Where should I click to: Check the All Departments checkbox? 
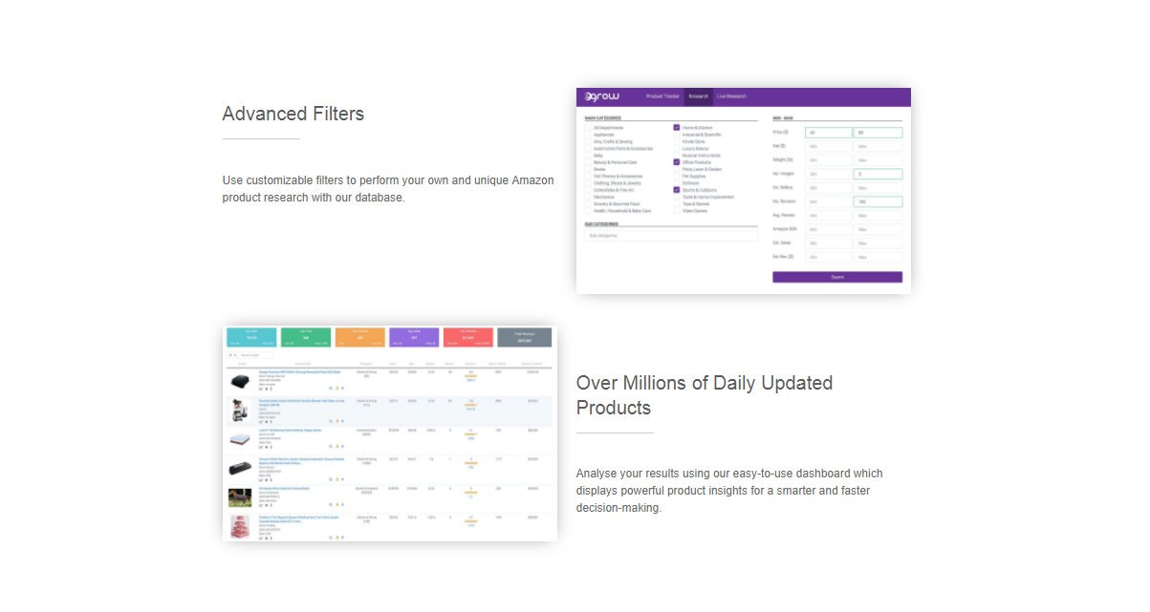588,128
